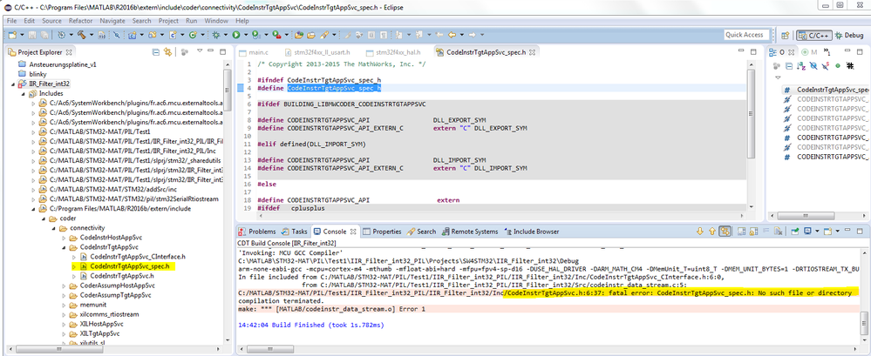Open the main.c editor tab
This screenshot has height=356, width=871.
coord(256,52)
